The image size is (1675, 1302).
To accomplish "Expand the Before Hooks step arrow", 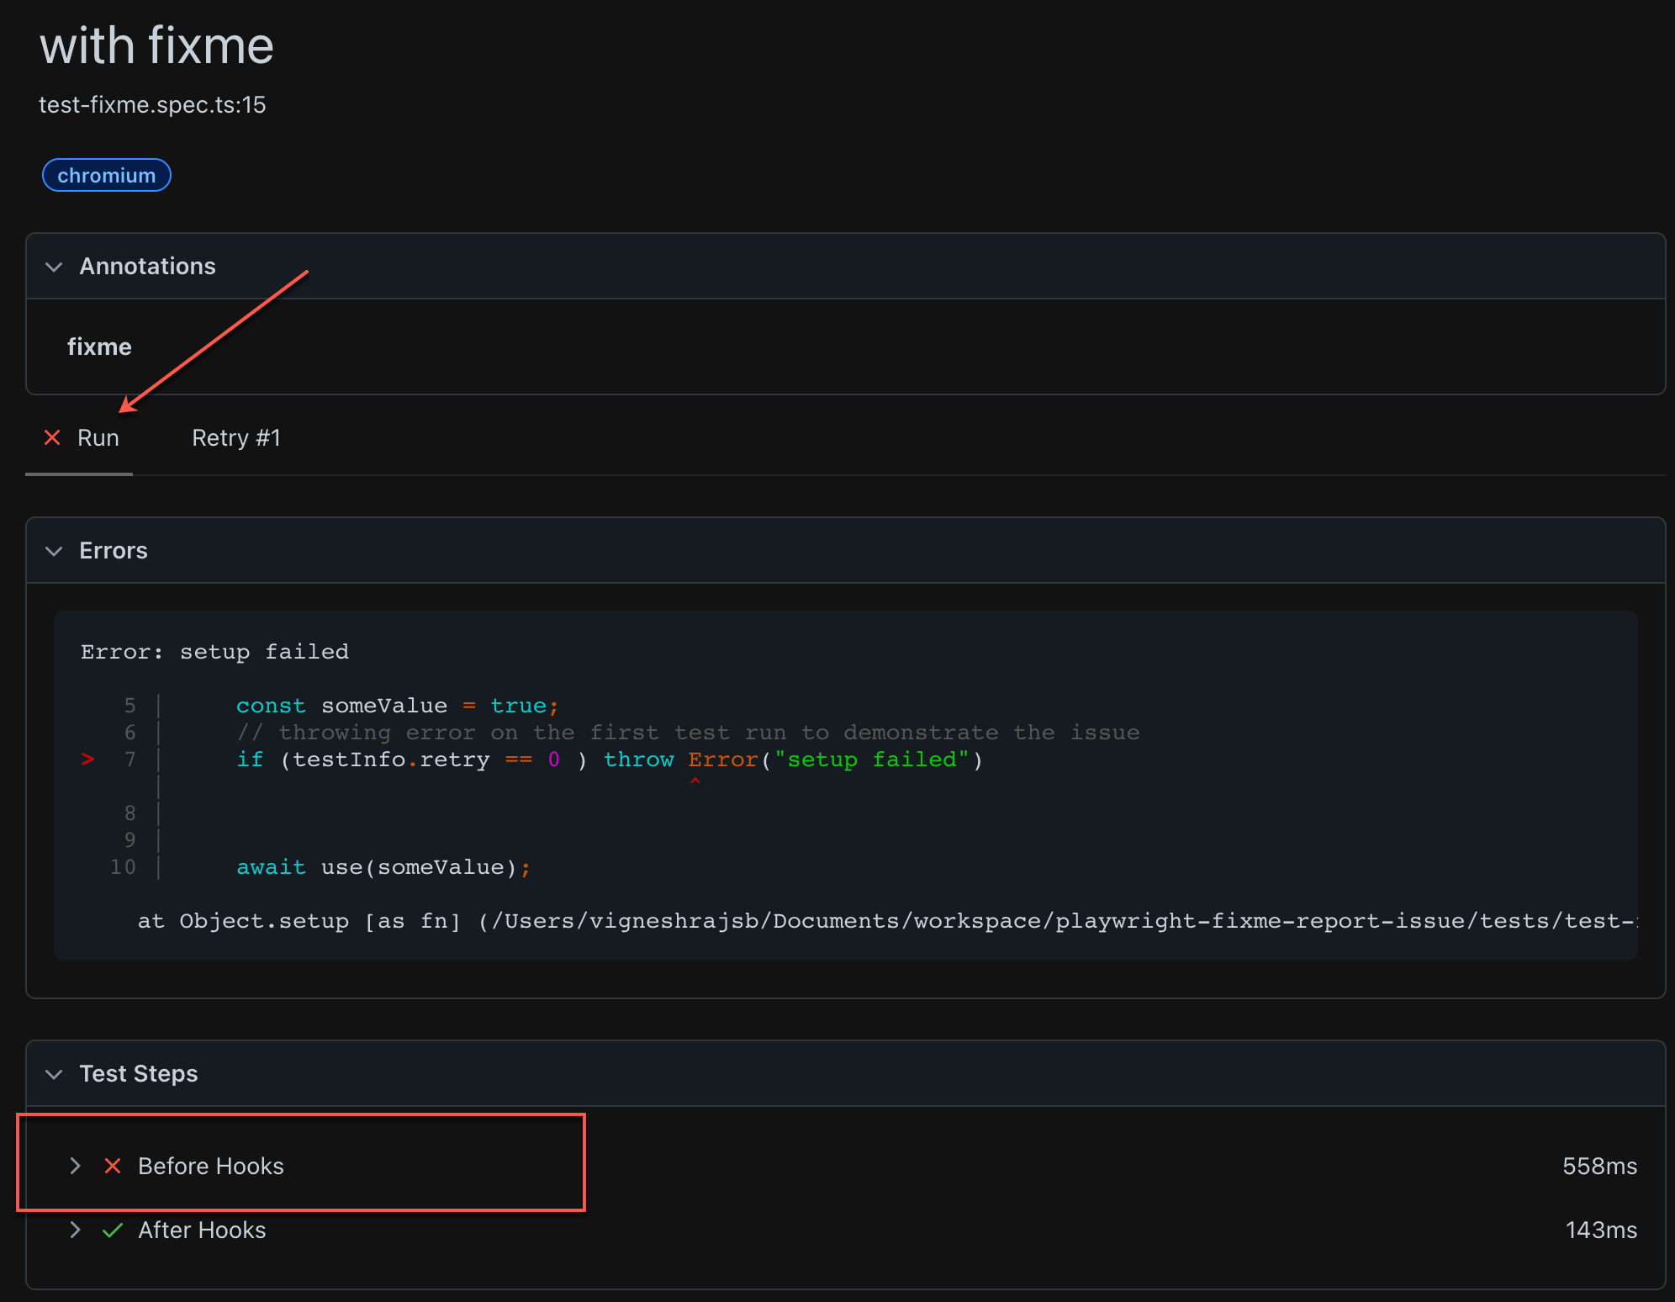I will click(x=76, y=1166).
